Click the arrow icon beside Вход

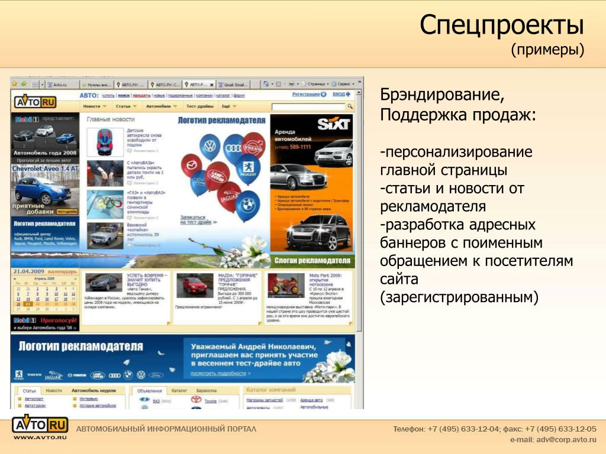348,94
